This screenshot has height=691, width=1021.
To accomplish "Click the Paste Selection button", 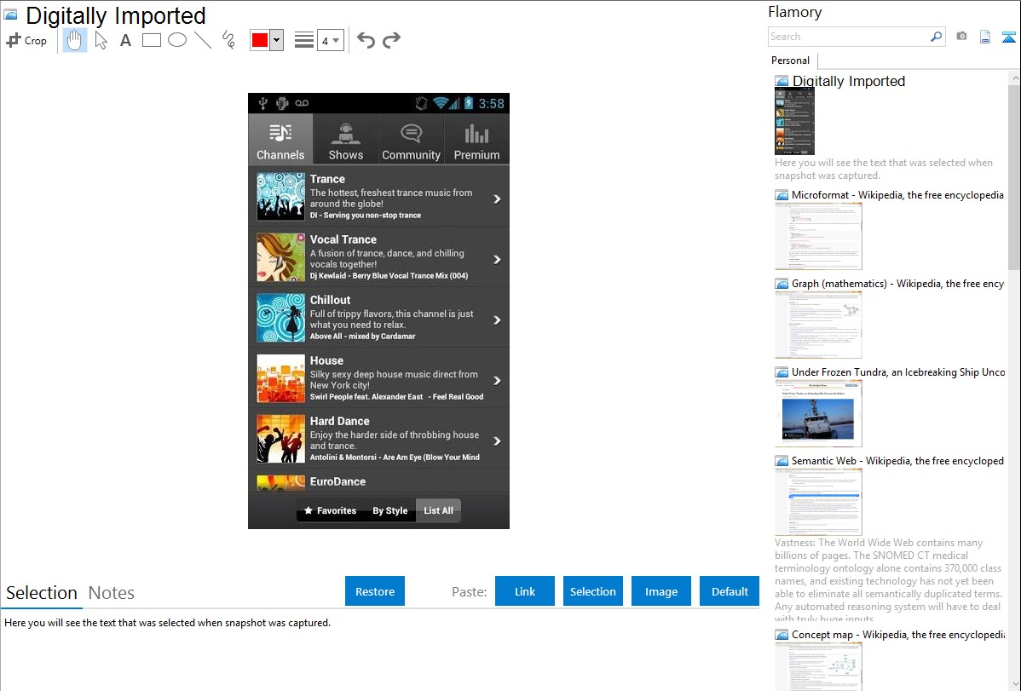I will click(592, 591).
